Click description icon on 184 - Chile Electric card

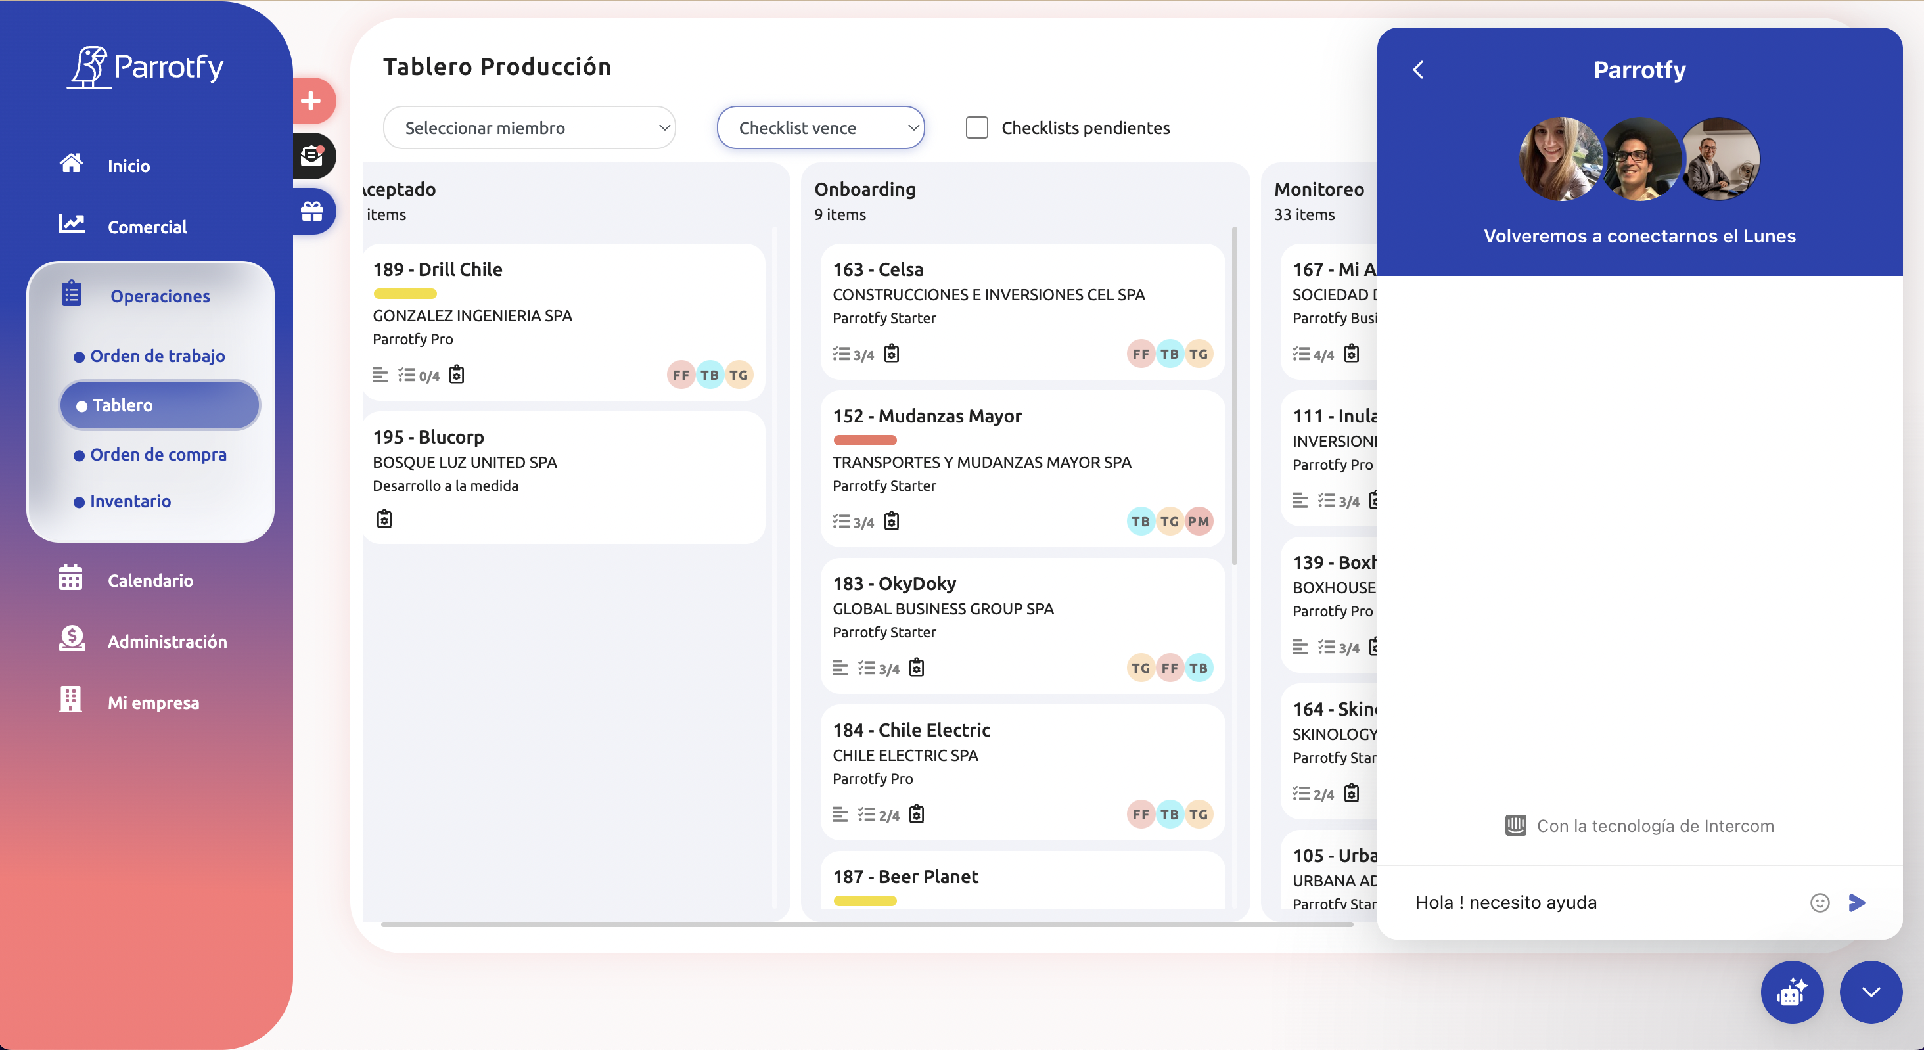click(840, 815)
